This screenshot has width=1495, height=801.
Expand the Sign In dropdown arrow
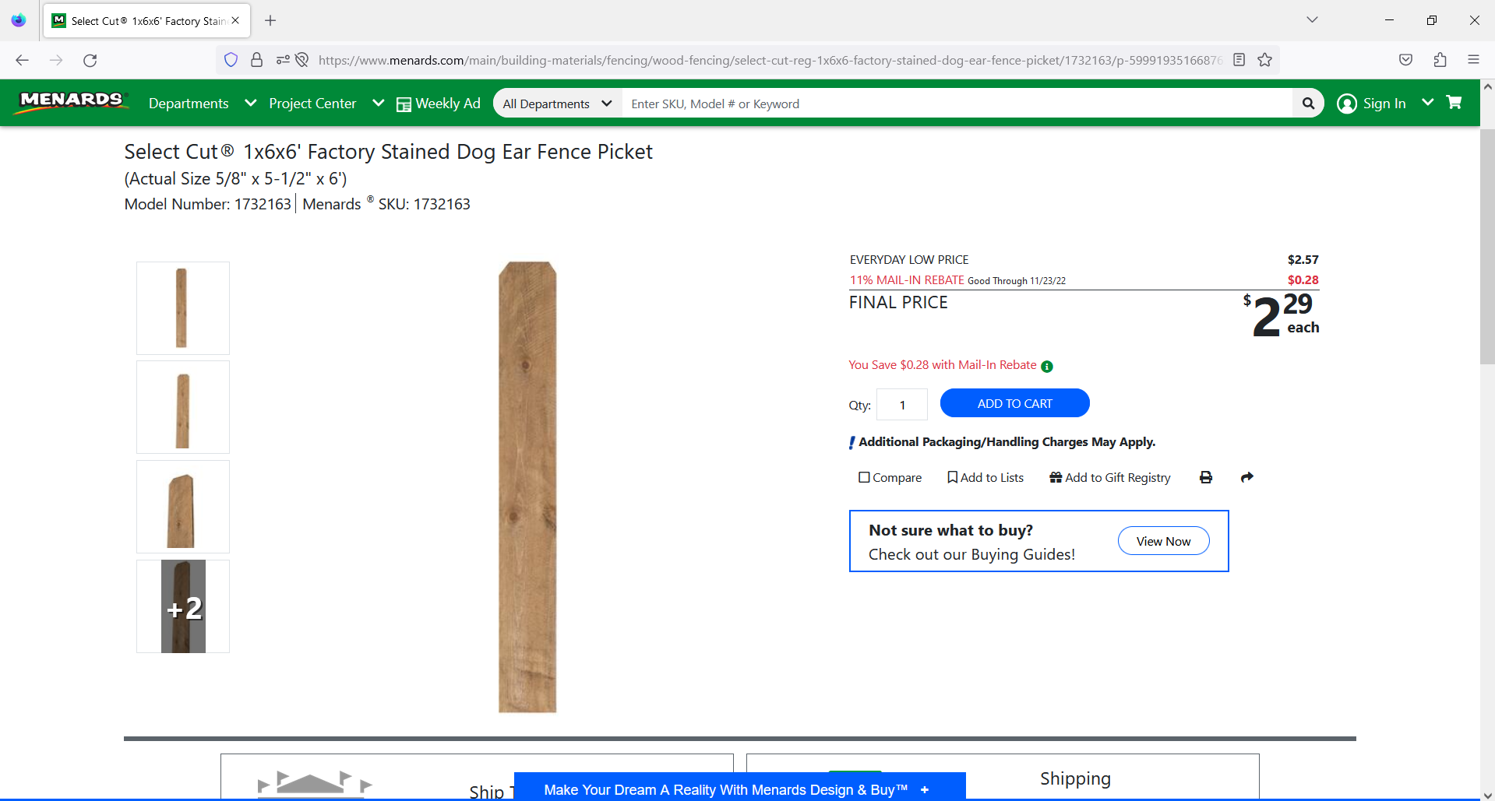pyautogui.click(x=1428, y=102)
